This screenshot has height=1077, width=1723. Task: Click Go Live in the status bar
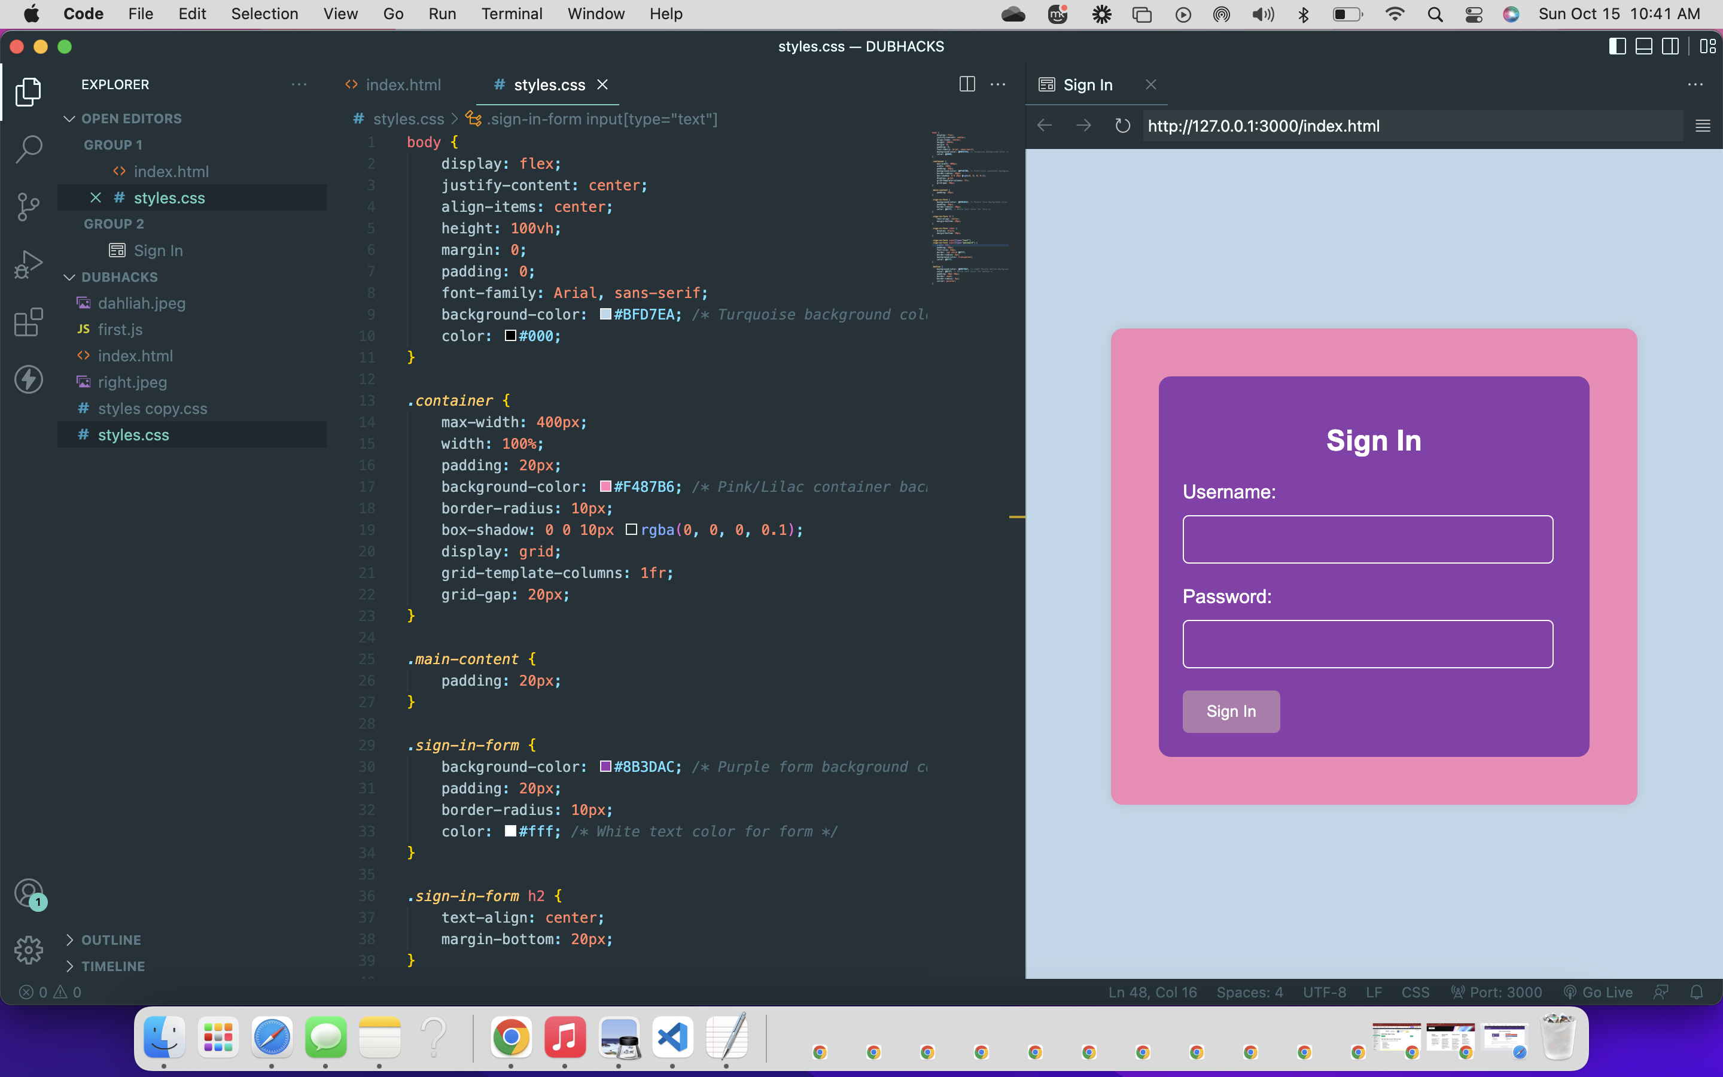(1599, 992)
